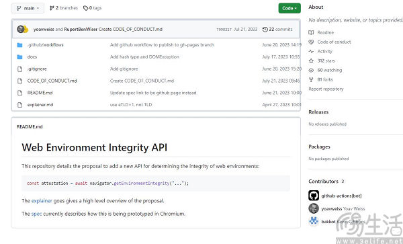Image resolution: width=403 pixels, height=244 pixels.
Task: Click the July 21, 2023 09:46 timestamp
Action: [x=281, y=81]
